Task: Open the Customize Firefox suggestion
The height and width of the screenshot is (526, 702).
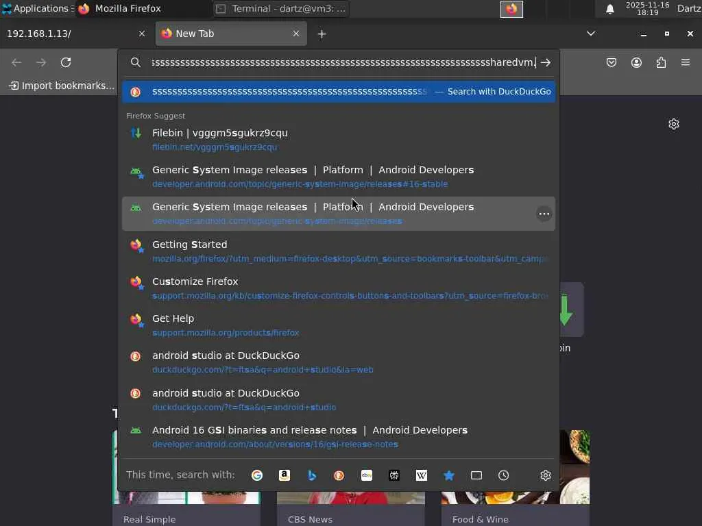Action: pyautogui.click(x=339, y=288)
